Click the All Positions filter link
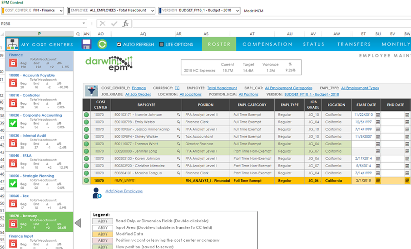 pos(248,94)
